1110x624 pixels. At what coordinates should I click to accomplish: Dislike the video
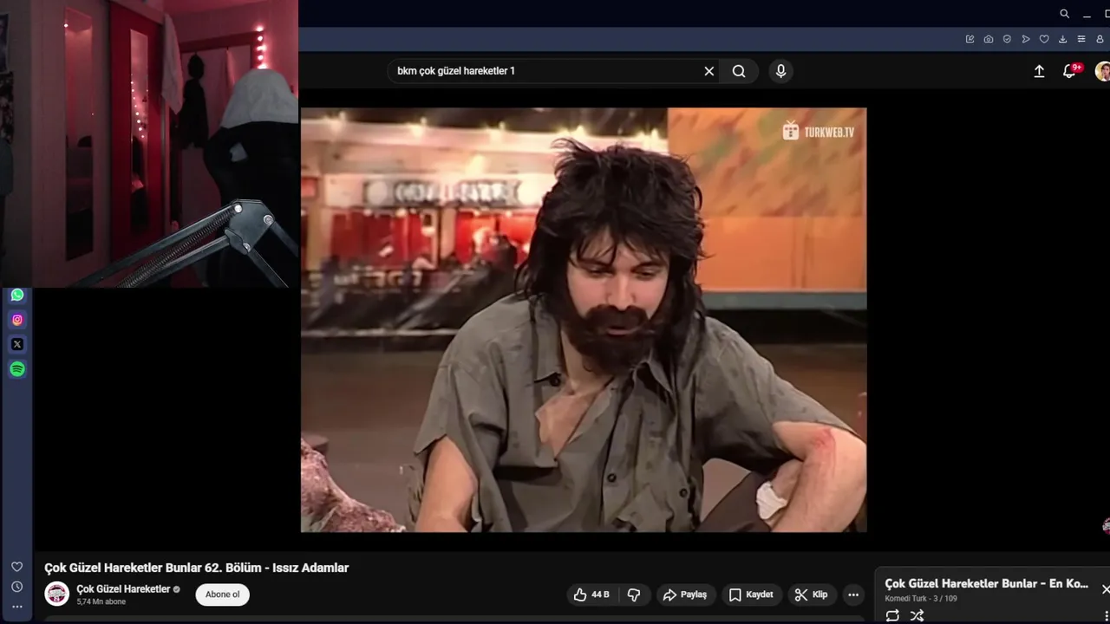click(x=634, y=595)
